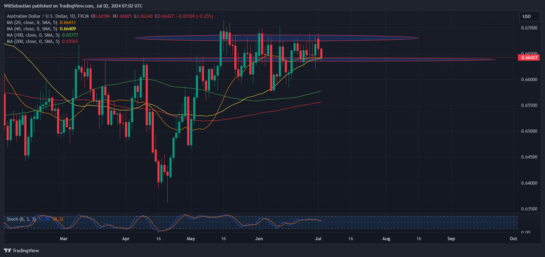
Task: Click the price change -0.00169 (-0.25%)
Action: coord(195,16)
